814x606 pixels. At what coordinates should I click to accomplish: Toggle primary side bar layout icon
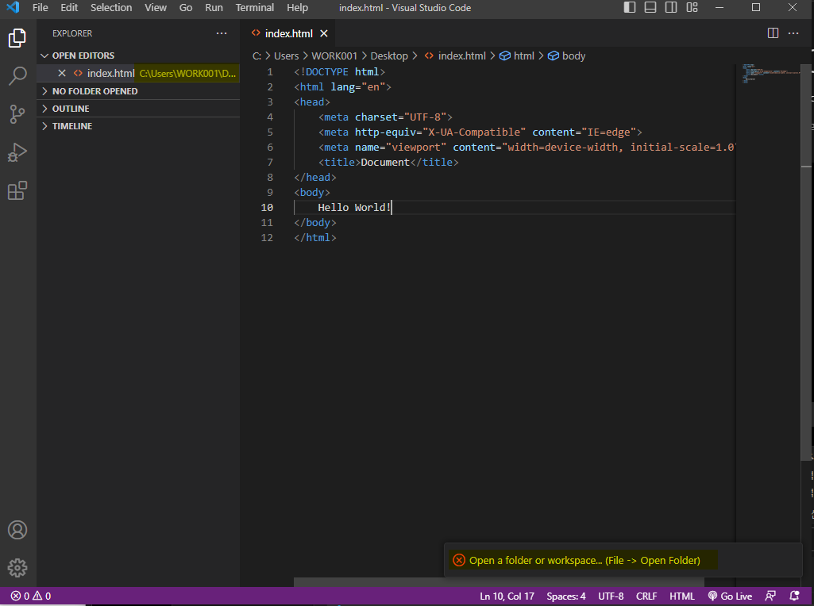point(629,7)
